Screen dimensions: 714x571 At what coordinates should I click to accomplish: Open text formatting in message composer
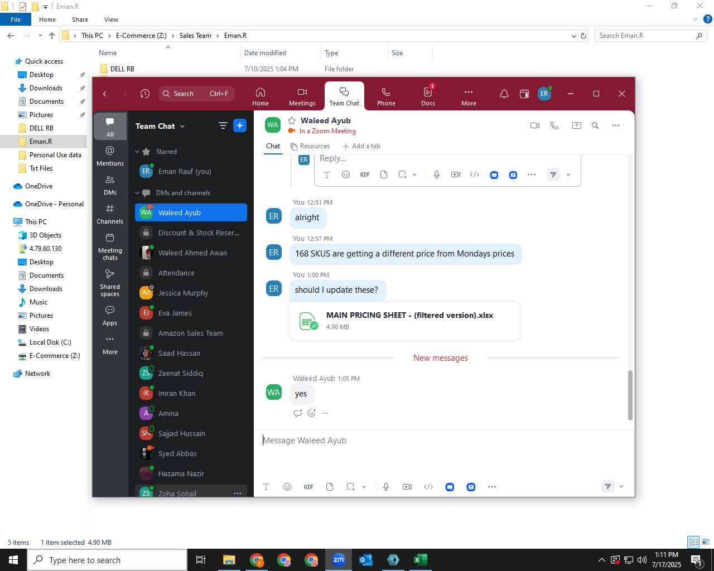click(x=266, y=487)
